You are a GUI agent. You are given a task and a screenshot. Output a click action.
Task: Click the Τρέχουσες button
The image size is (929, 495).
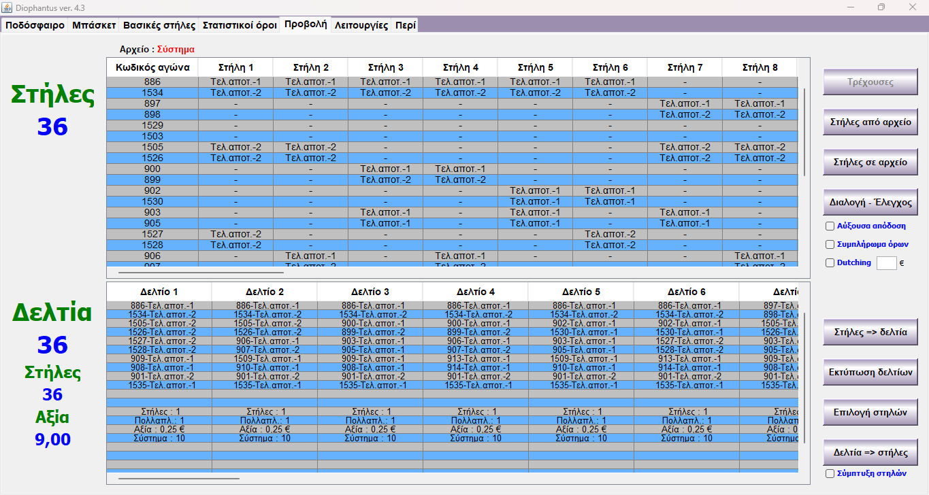(870, 82)
